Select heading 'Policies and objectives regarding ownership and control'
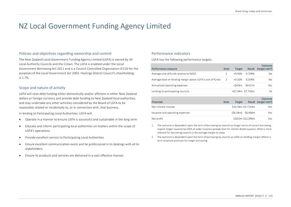 (65, 54)
